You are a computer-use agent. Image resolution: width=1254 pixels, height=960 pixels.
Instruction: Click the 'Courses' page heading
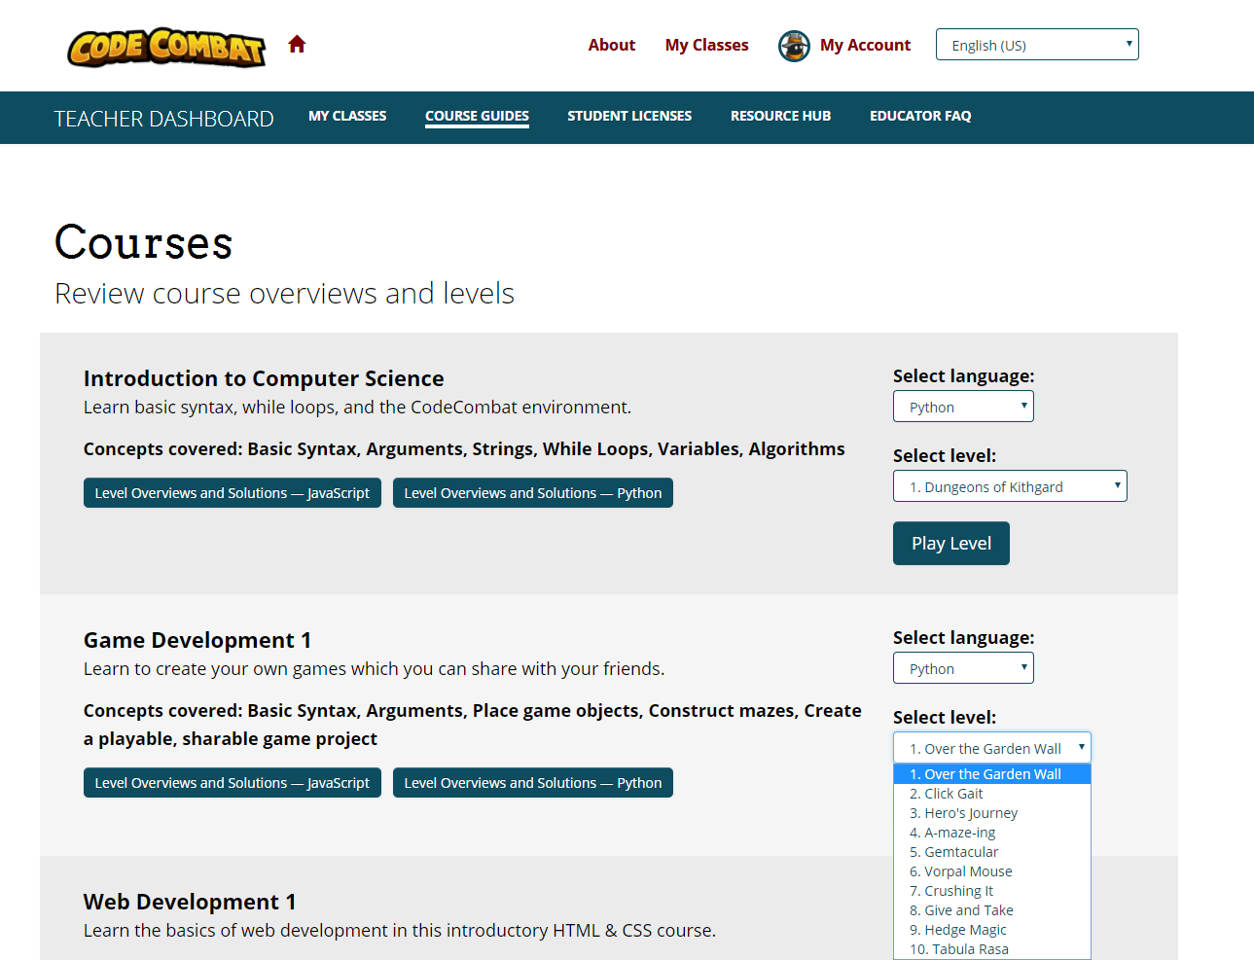tap(144, 242)
